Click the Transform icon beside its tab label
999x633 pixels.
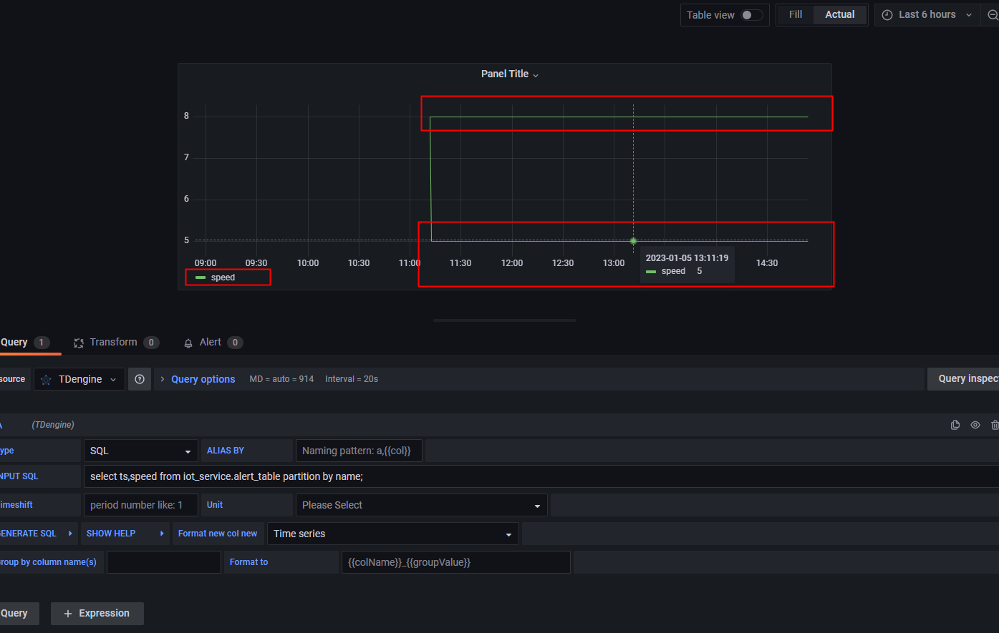coord(79,342)
